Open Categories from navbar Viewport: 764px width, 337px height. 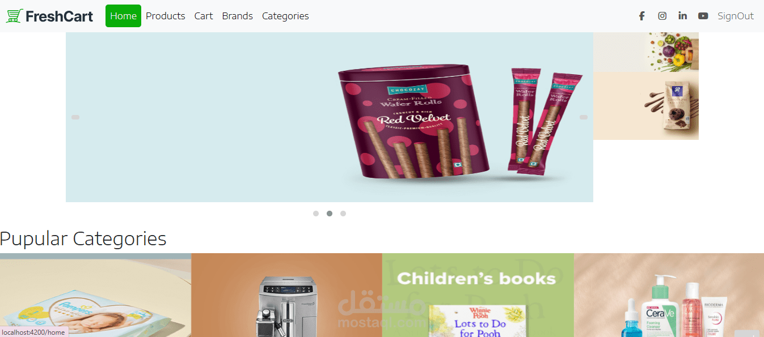pyautogui.click(x=285, y=16)
